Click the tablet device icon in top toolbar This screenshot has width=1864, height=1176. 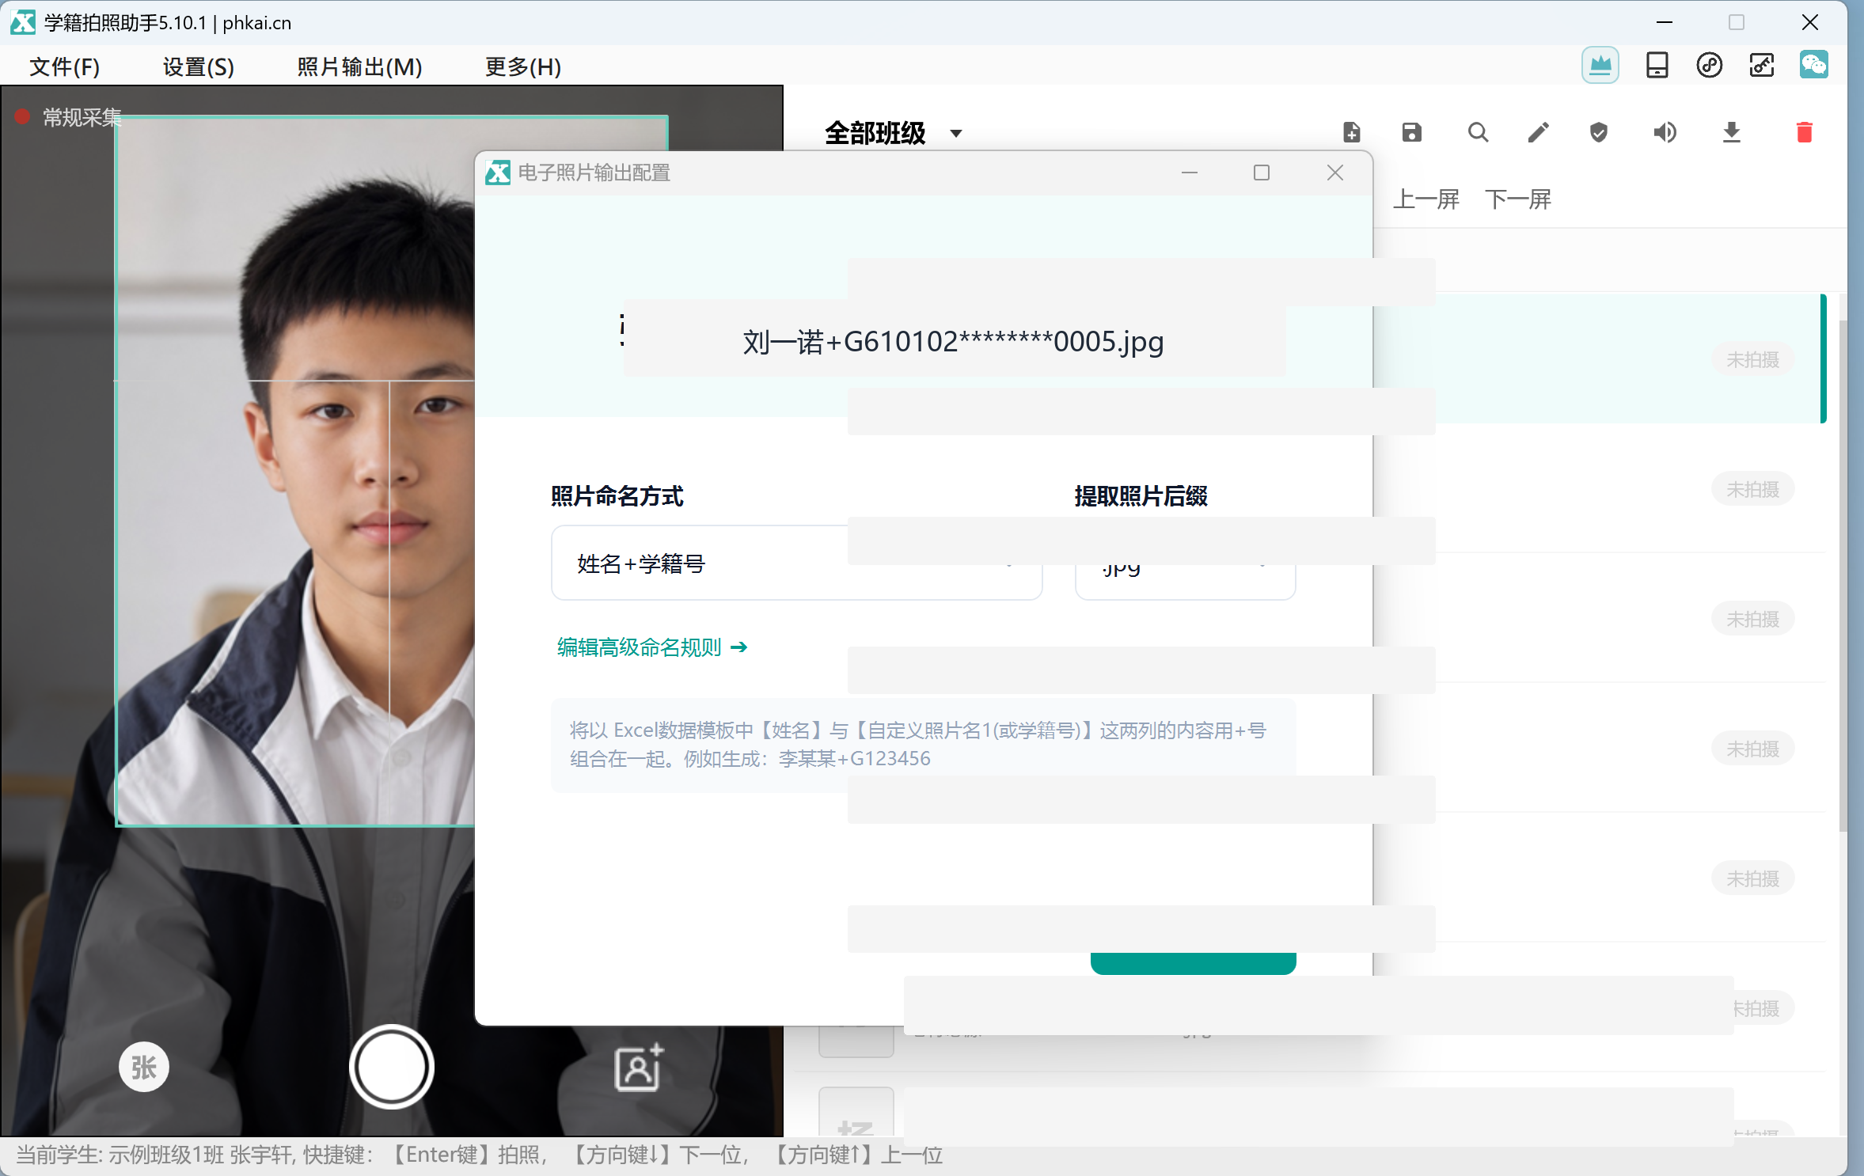(1657, 66)
